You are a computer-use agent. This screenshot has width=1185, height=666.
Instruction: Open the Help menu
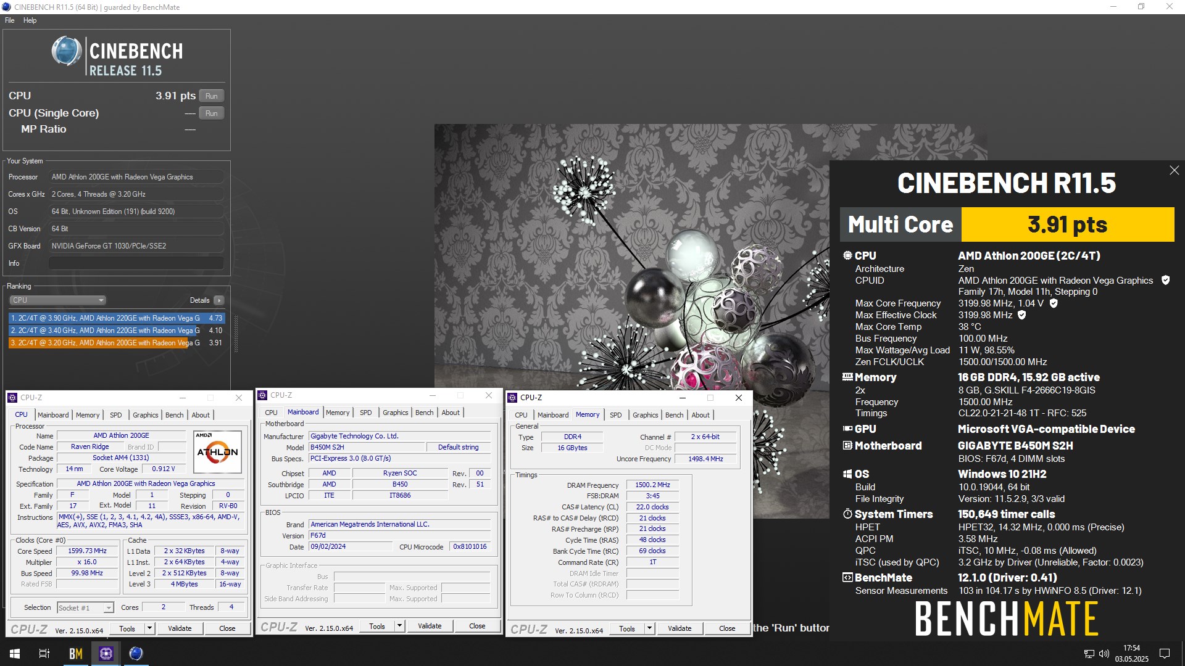click(30, 20)
